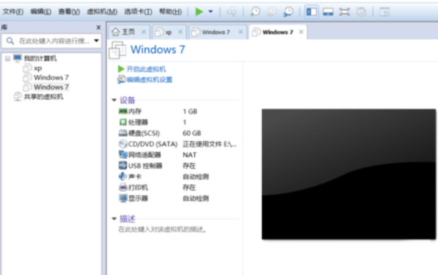
Task: Click the 开启此虚拟机 link
Action: (x=146, y=69)
